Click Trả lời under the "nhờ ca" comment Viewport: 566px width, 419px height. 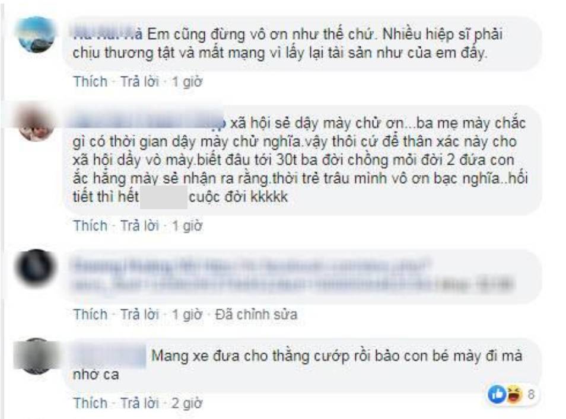(139, 403)
